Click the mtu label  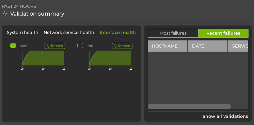91,46
